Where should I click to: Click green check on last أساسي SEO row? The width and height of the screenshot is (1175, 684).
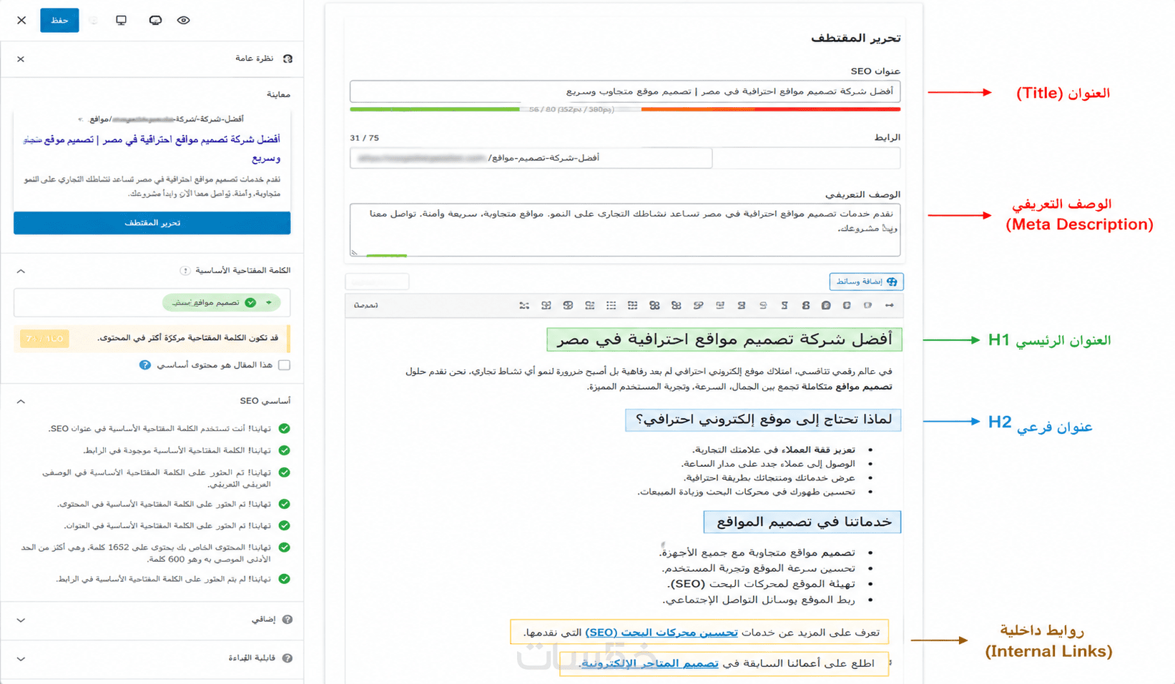(285, 579)
